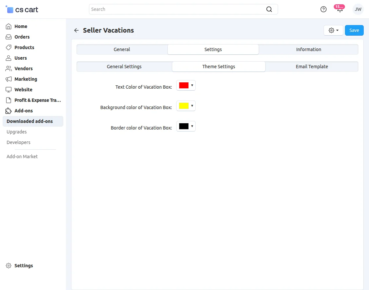
Task: Open the gear settings dropdown
Action: coord(333,30)
